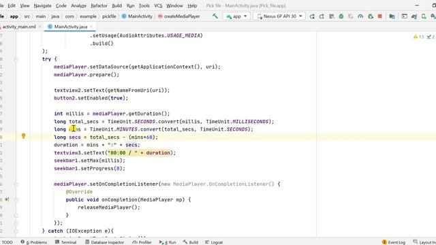This screenshot has width=436, height=245.
Task: Click the main breadcrumb
Action: pos(41,16)
